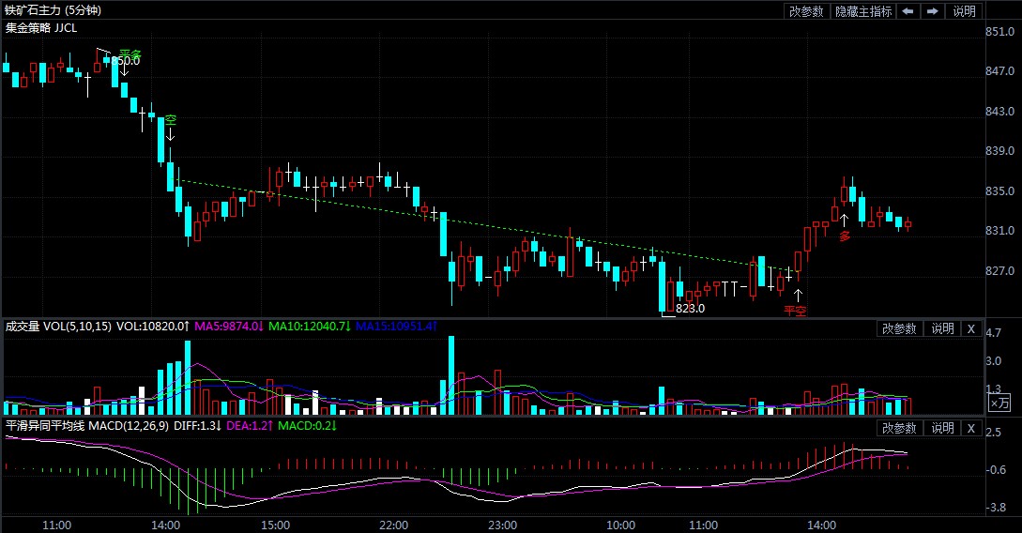Click the ×万 volume unit box
Screen dimensions: 1022x533
pos(999,403)
